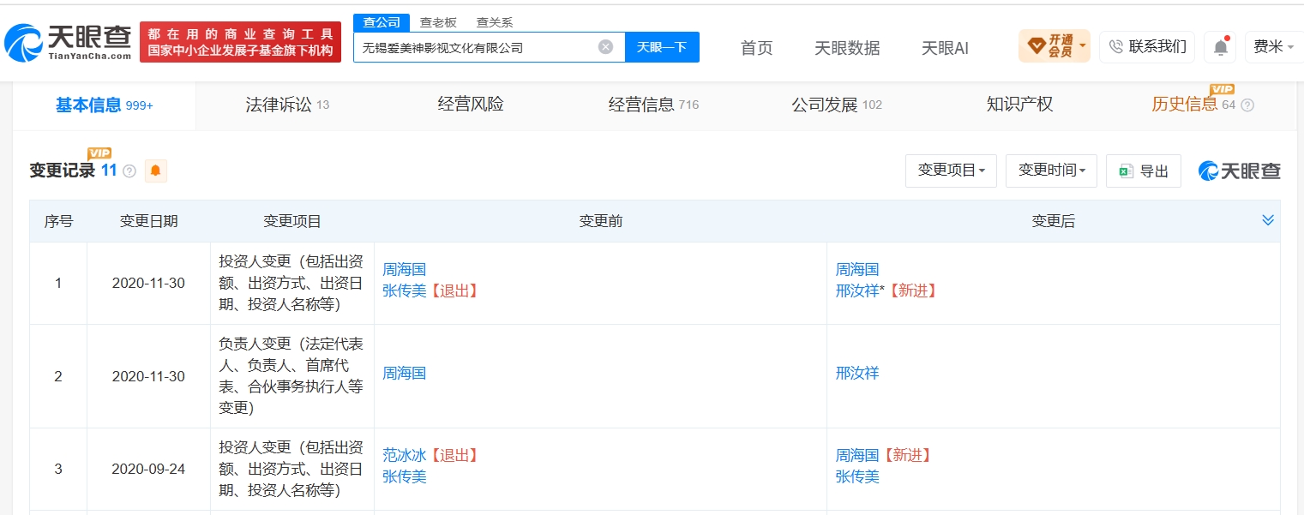Open the 开通会员 membership dropdown
This screenshot has height=515, width=1304.
tap(1054, 46)
